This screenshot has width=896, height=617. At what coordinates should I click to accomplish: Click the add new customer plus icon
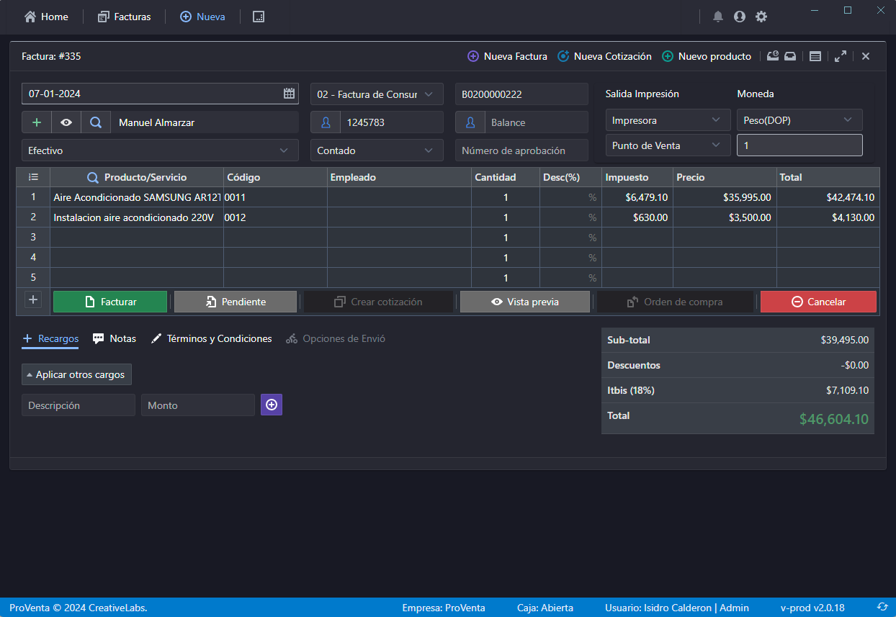(36, 122)
